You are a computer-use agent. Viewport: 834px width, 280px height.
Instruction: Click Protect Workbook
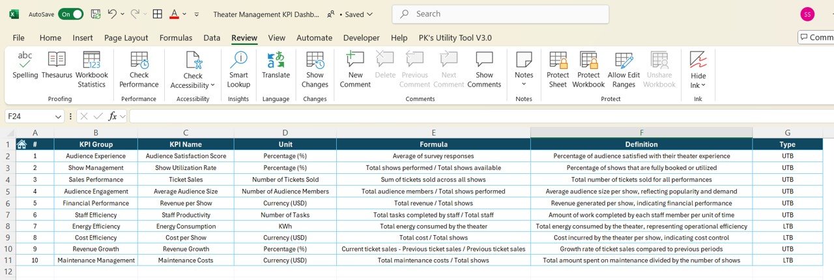(x=588, y=70)
